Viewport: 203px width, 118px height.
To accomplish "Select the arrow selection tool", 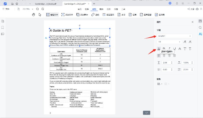I will tap(40, 15).
